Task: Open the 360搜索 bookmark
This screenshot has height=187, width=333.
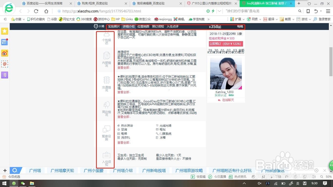Action: pos(84,19)
